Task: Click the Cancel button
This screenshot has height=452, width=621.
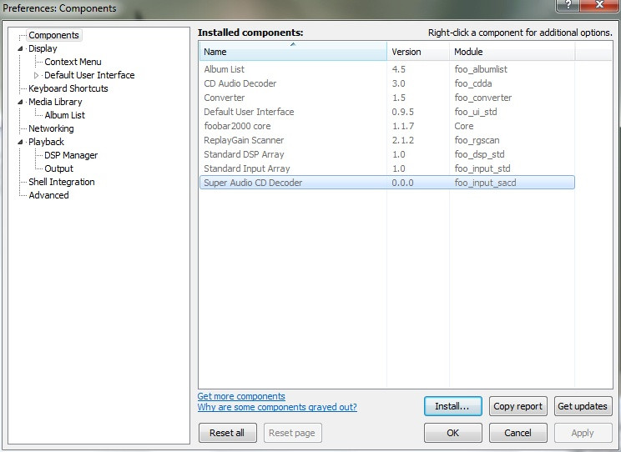Action: pos(518,433)
